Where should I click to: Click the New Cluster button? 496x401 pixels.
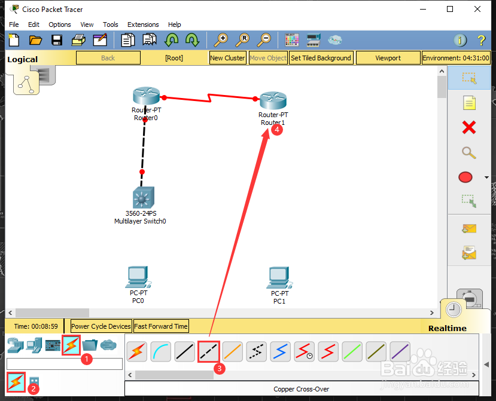point(227,58)
